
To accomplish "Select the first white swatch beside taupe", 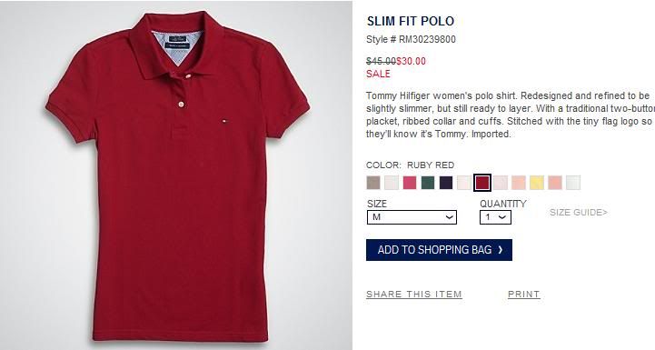I will tap(392, 183).
